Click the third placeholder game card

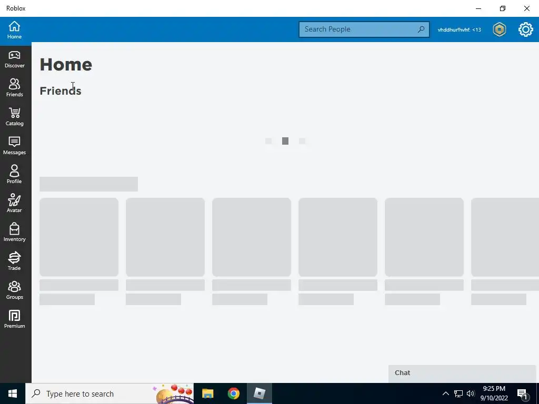coord(252,237)
